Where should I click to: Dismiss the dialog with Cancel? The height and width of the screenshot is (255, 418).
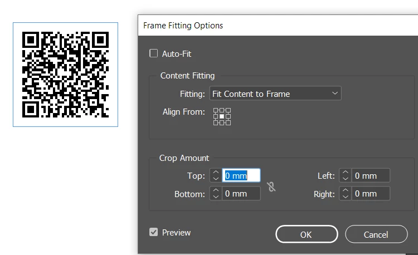376,234
